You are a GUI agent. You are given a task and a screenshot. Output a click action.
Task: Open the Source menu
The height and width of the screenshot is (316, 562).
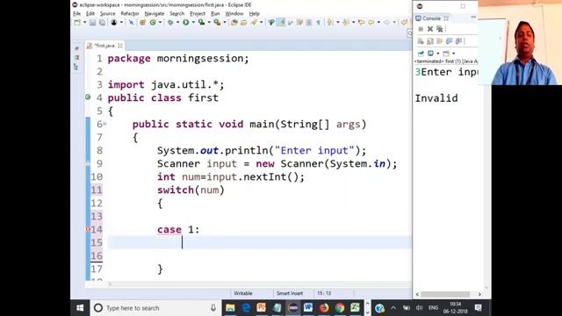(x=107, y=14)
